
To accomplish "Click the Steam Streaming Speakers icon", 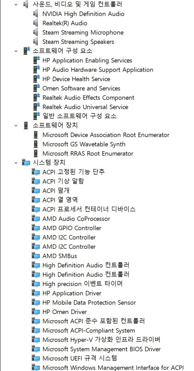I will pos(35,42).
